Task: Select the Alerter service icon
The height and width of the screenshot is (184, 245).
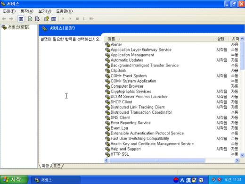Action: click(107, 44)
